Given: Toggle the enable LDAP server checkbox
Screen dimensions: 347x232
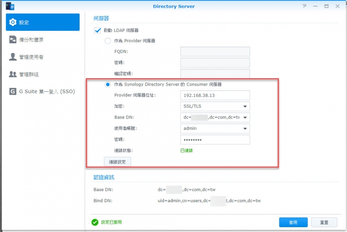Looking at the screenshot, I should 97,30.
